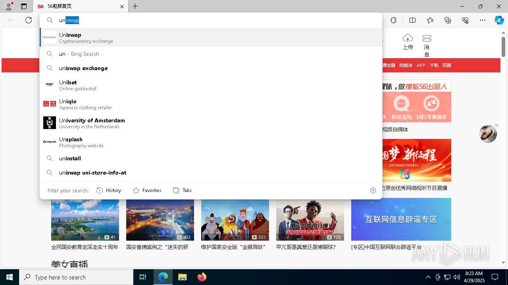The height and width of the screenshot is (285, 508).
Task: Filter search by Favorites
Action: tap(147, 190)
